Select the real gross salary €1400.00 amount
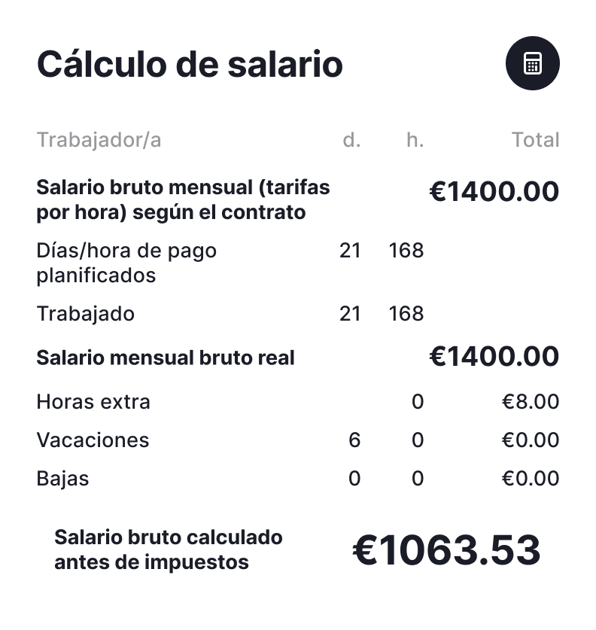Image resolution: width=596 pixels, height=630 pixels. pos(494,357)
